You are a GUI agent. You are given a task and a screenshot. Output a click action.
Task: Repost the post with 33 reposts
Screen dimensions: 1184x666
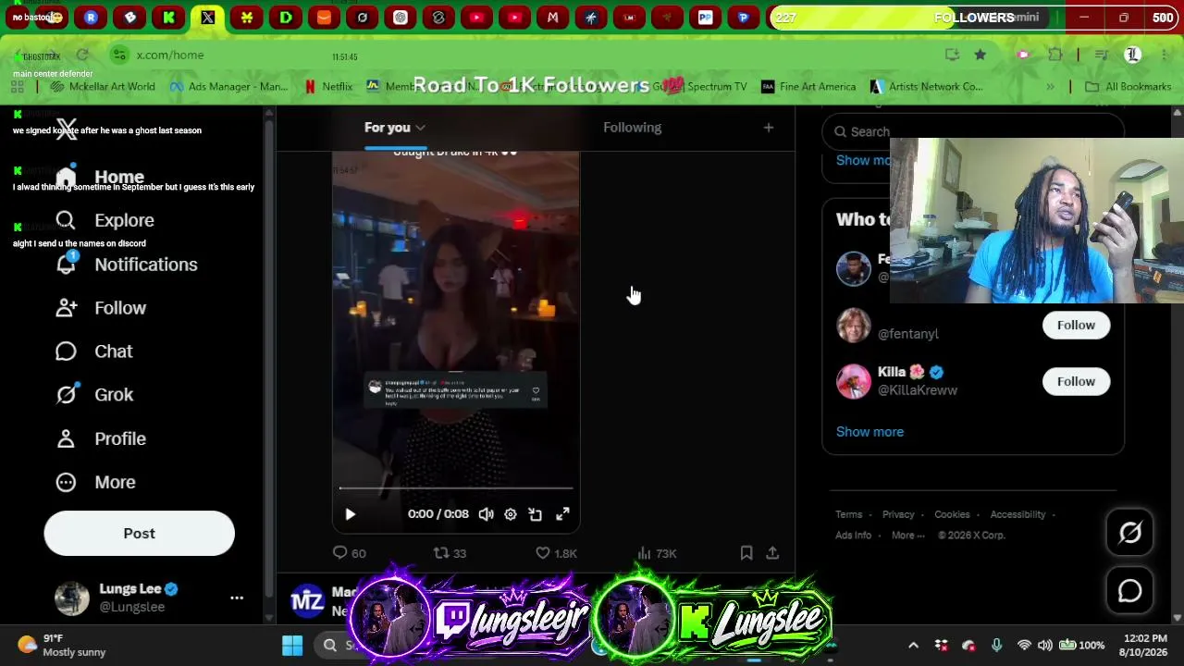[450, 553]
